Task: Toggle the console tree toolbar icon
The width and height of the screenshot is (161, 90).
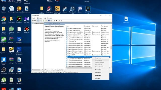Action: pos(38,20)
